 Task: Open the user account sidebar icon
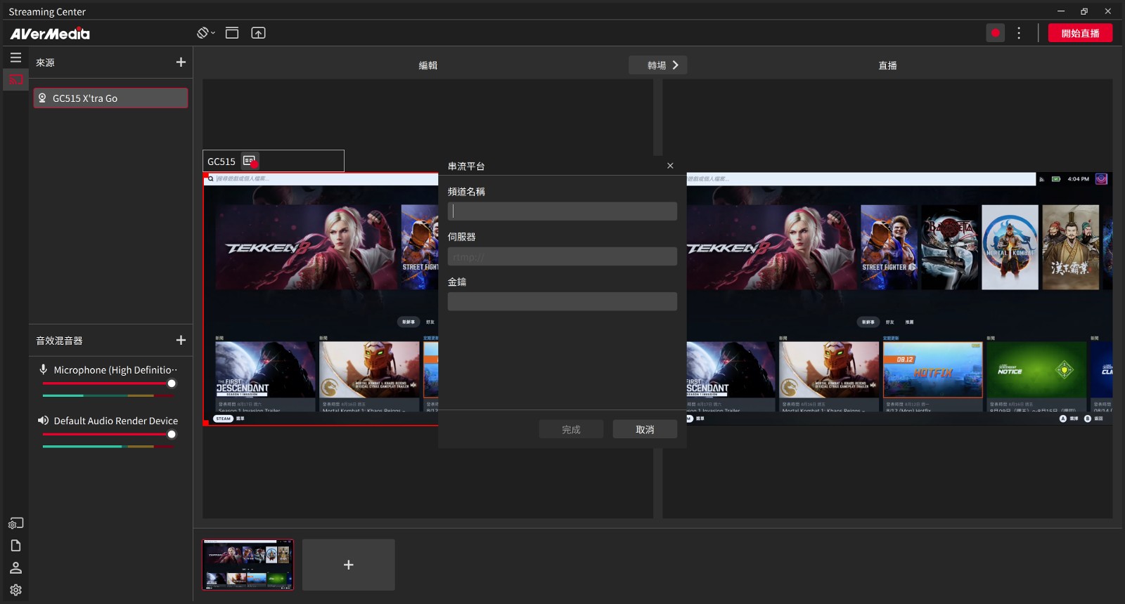[15, 567]
